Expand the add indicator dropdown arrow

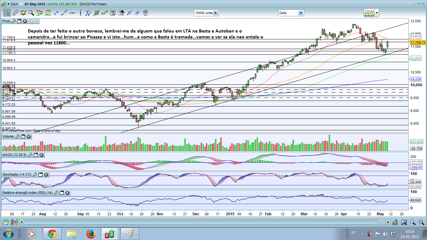pyautogui.click(x=377, y=13)
